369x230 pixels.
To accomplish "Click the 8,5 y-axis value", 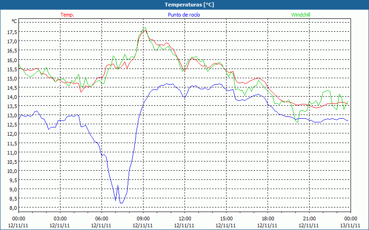I will pyautogui.click(x=13, y=199).
